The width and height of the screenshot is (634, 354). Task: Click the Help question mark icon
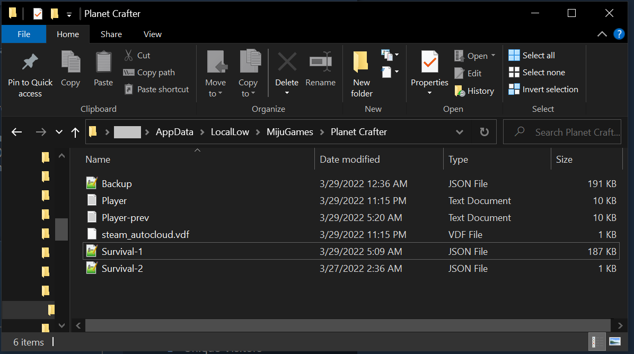[x=619, y=34]
